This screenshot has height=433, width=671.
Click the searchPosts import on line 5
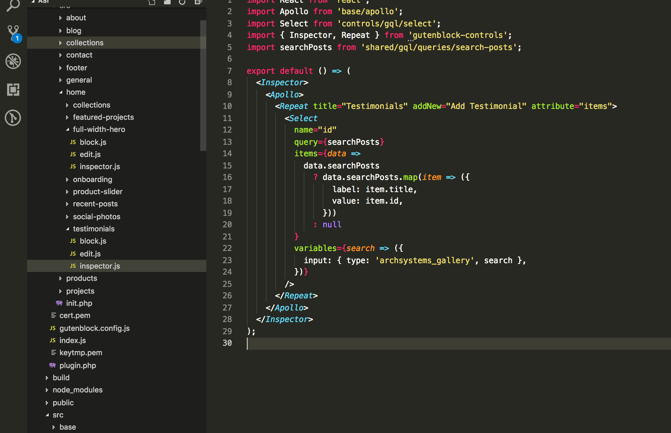click(x=305, y=47)
